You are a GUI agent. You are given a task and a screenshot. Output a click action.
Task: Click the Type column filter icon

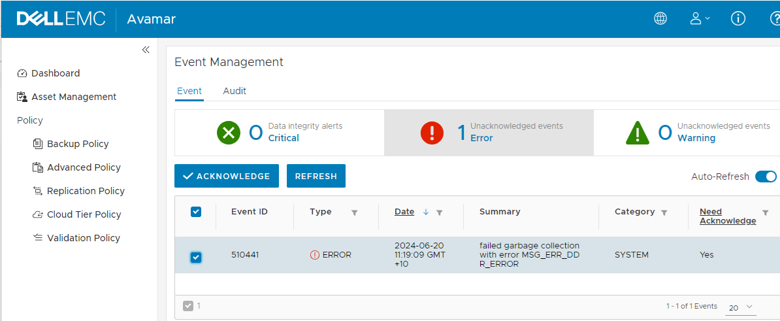pos(354,212)
